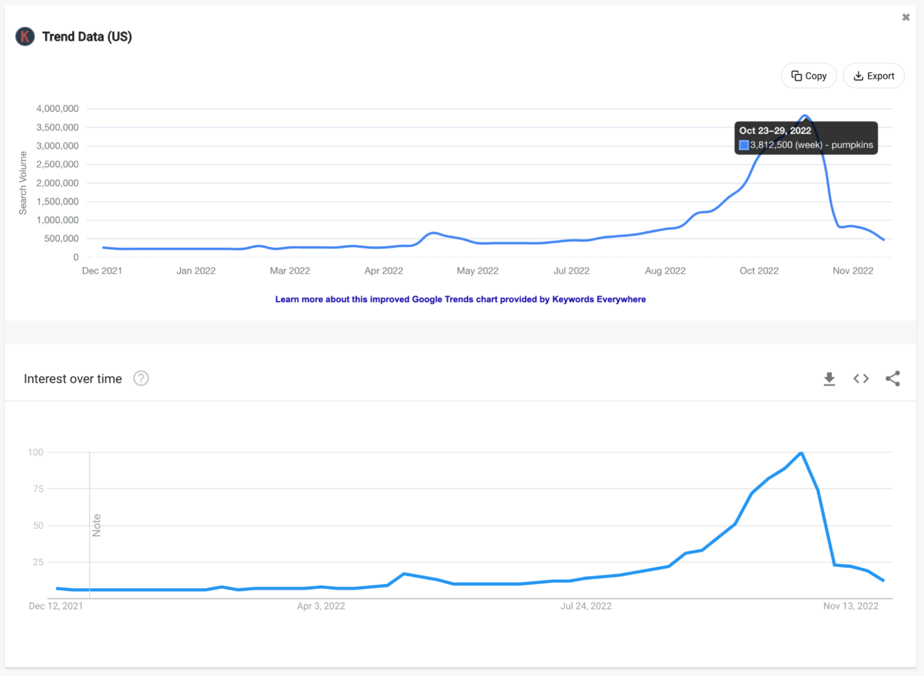Select the Dec 2021 axis label
Screen dimensions: 924x676
point(102,271)
